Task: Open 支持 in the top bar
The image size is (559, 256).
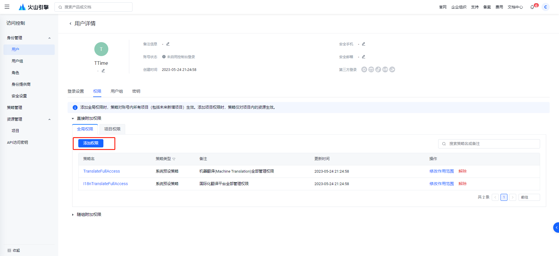Action: [475, 7]
